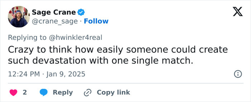The height and width of the screenshot is (102, 251).
Task: Follow the @crane_sage account
Action: [96, 21]
